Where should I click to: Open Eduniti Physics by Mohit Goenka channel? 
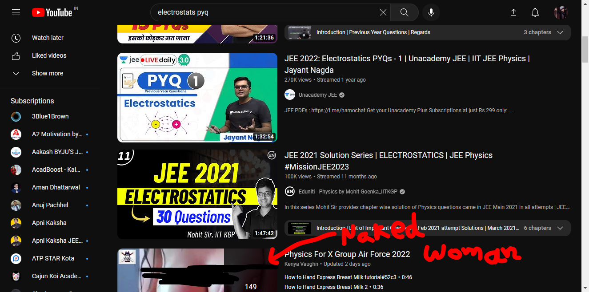coord(348,191)
